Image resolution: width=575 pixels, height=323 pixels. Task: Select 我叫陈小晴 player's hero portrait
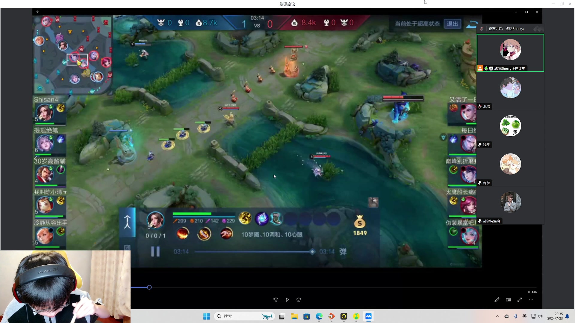pyautogui.click(x=45, y=205)
